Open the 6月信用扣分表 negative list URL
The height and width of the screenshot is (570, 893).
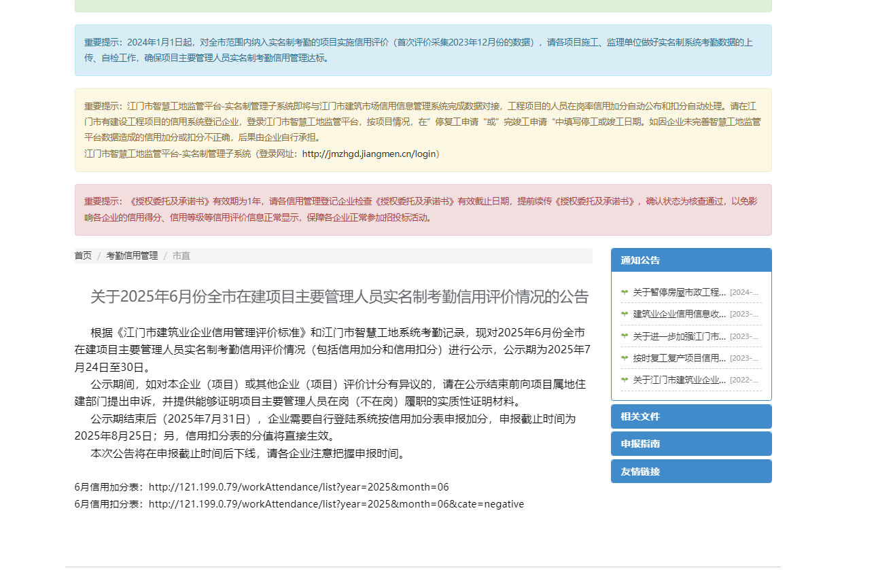coord(336,504)
